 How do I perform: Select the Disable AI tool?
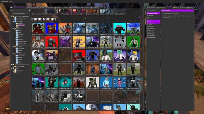click(x=150, y=25)
